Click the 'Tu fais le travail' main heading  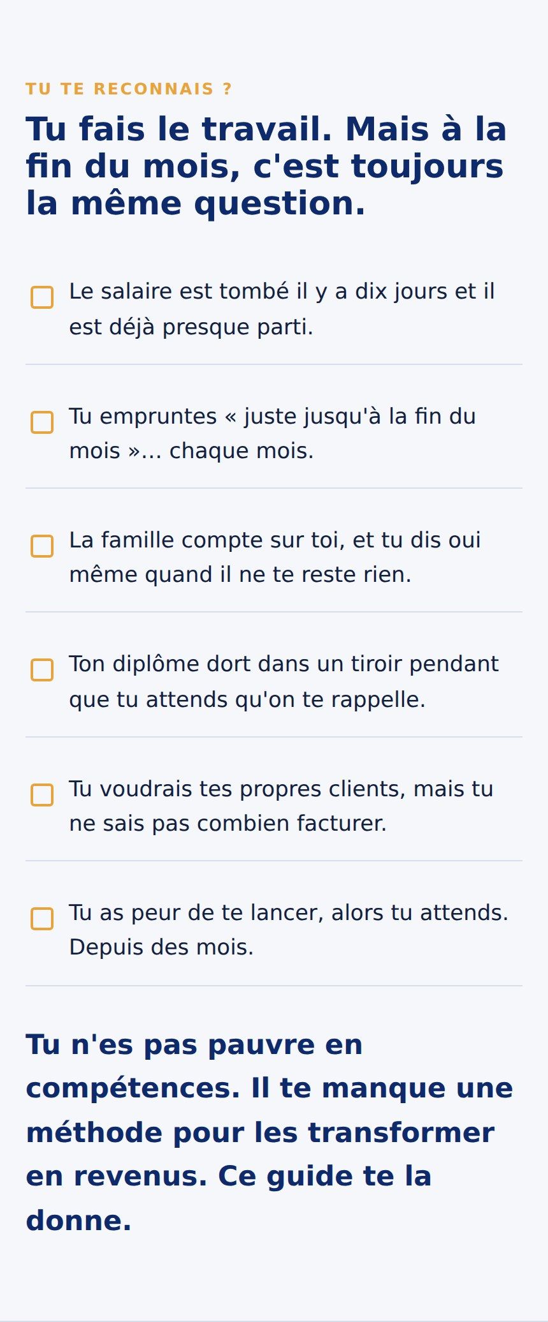[x=266, y=166]
